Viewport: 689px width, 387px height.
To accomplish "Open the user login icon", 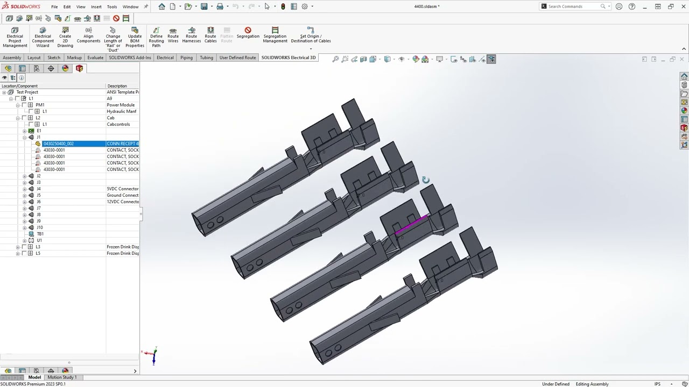I will pos(619,6).
